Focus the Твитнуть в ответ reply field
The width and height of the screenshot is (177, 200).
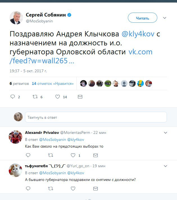click(96, 117)
